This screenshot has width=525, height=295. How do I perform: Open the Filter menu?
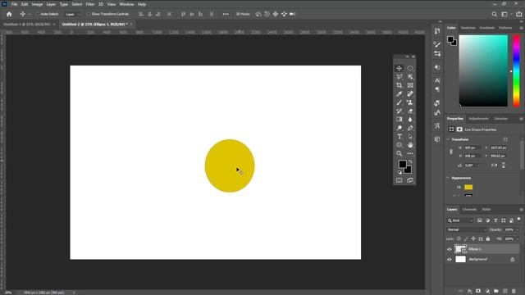pos(90,4)
